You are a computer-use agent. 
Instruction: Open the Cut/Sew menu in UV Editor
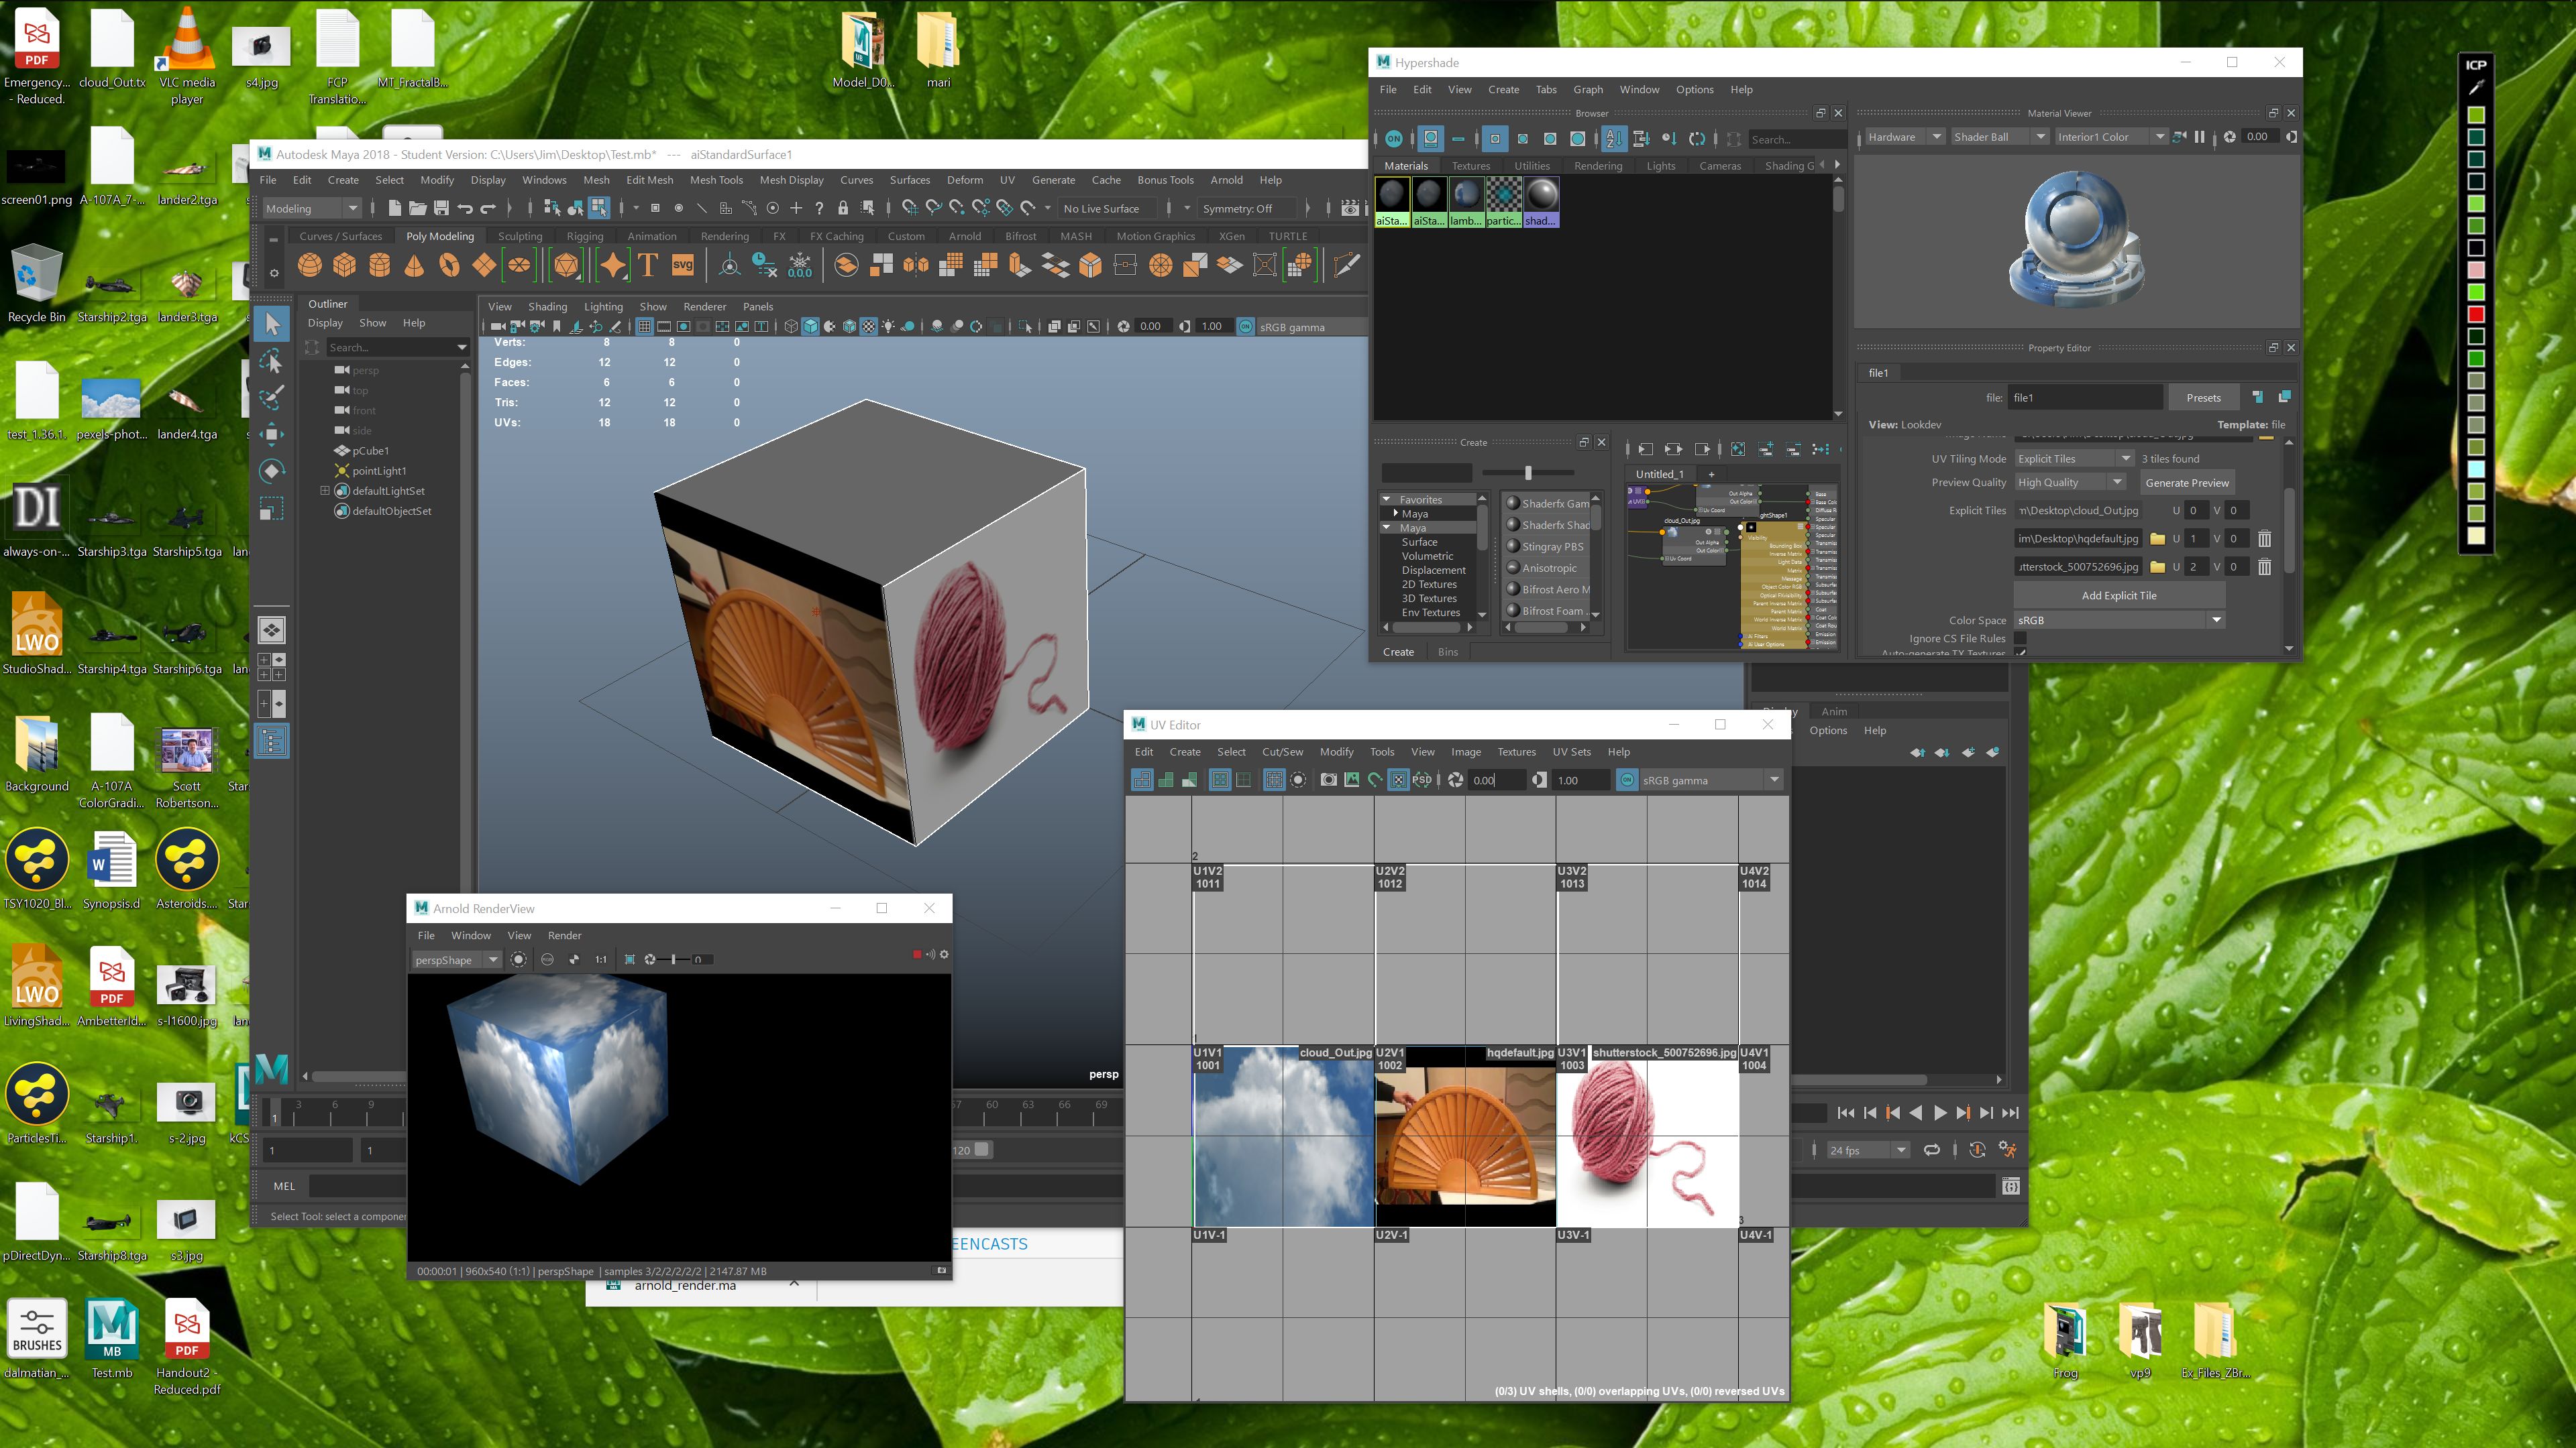click(1282, 751)
